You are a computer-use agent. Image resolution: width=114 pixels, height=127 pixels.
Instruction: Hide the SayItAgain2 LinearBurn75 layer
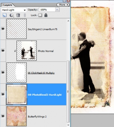click(x=3, y=29)
